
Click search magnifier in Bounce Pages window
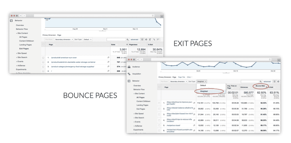(x=261, y=81)
